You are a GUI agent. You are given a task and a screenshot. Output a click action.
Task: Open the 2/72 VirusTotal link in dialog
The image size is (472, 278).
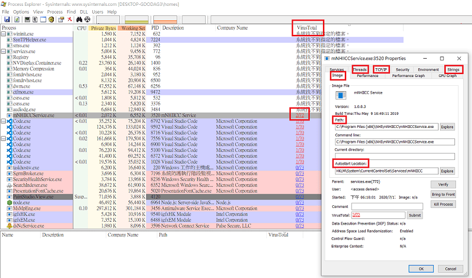tap(356, 215)
